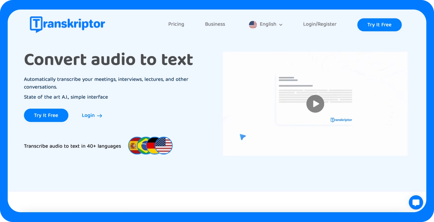Image resolution: width=434 pixels, height=222 pixels.
Task: Click the Transcribe audio in 40+ languages text
Action: pos(73,146)
